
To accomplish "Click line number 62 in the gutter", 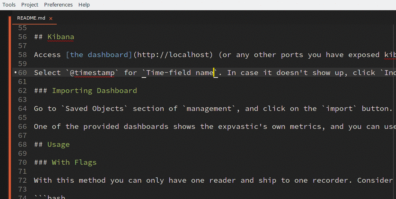I will pyautogui.click(x=22, y=91).
